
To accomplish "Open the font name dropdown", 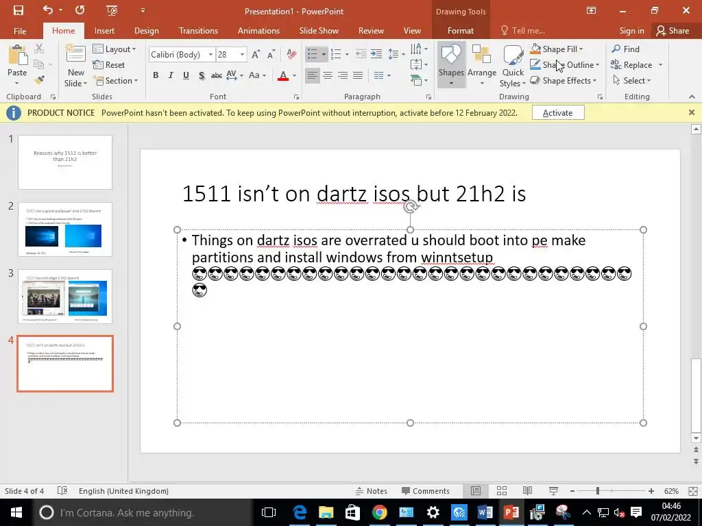I will [x=210, y=55].
